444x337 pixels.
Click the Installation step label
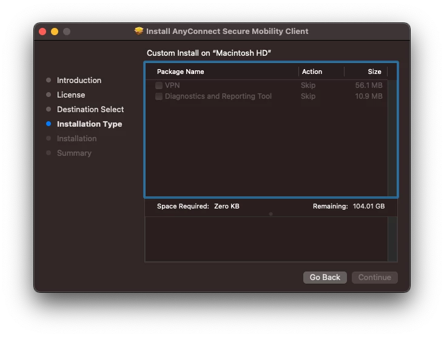pyautogui.click(x=77, y=139)
